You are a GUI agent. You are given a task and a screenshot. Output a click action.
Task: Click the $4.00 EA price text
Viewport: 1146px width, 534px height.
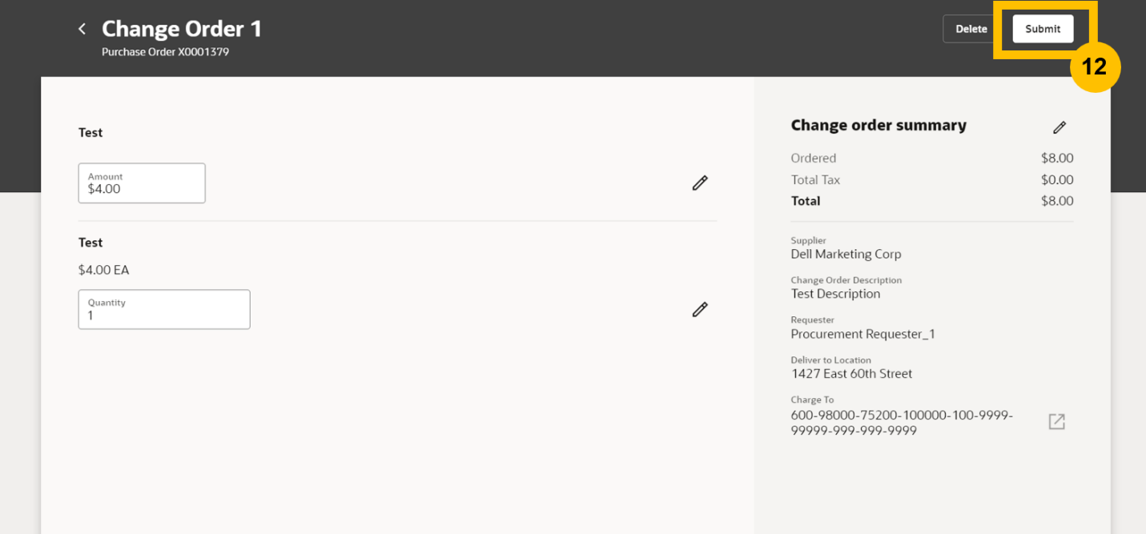[104, 270]
